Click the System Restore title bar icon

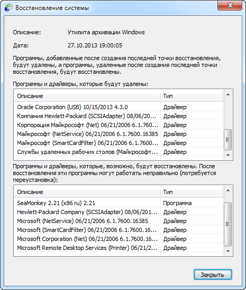8,8
